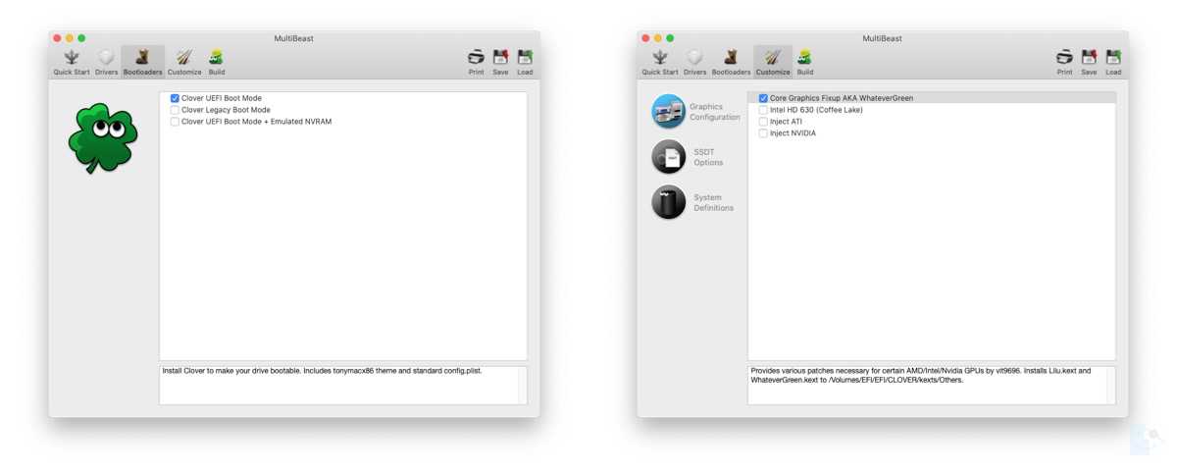Open SSDT Options section

pyautogui.click(x=669, y=157)
